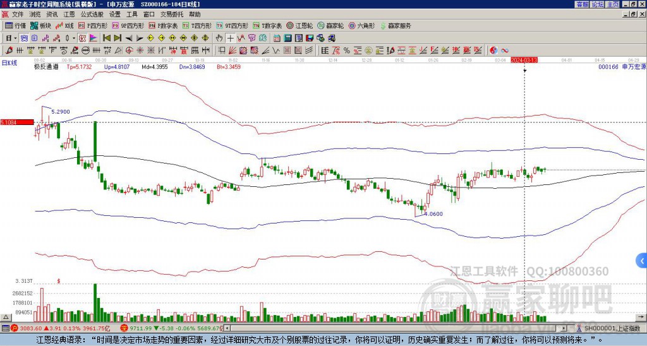The height and width of the screenshot is (346, 647).
Task: Click the 000166 申万宏源 stock label
Action: (x=622, y=67)
